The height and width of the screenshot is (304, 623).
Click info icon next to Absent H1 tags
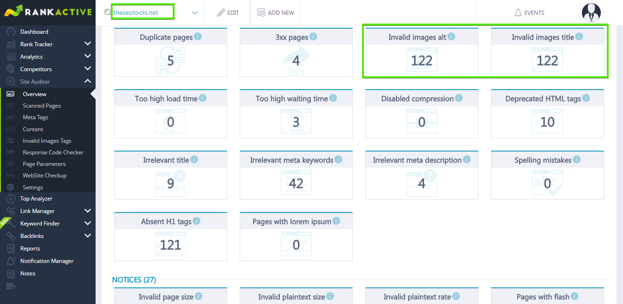coord(197,221)
